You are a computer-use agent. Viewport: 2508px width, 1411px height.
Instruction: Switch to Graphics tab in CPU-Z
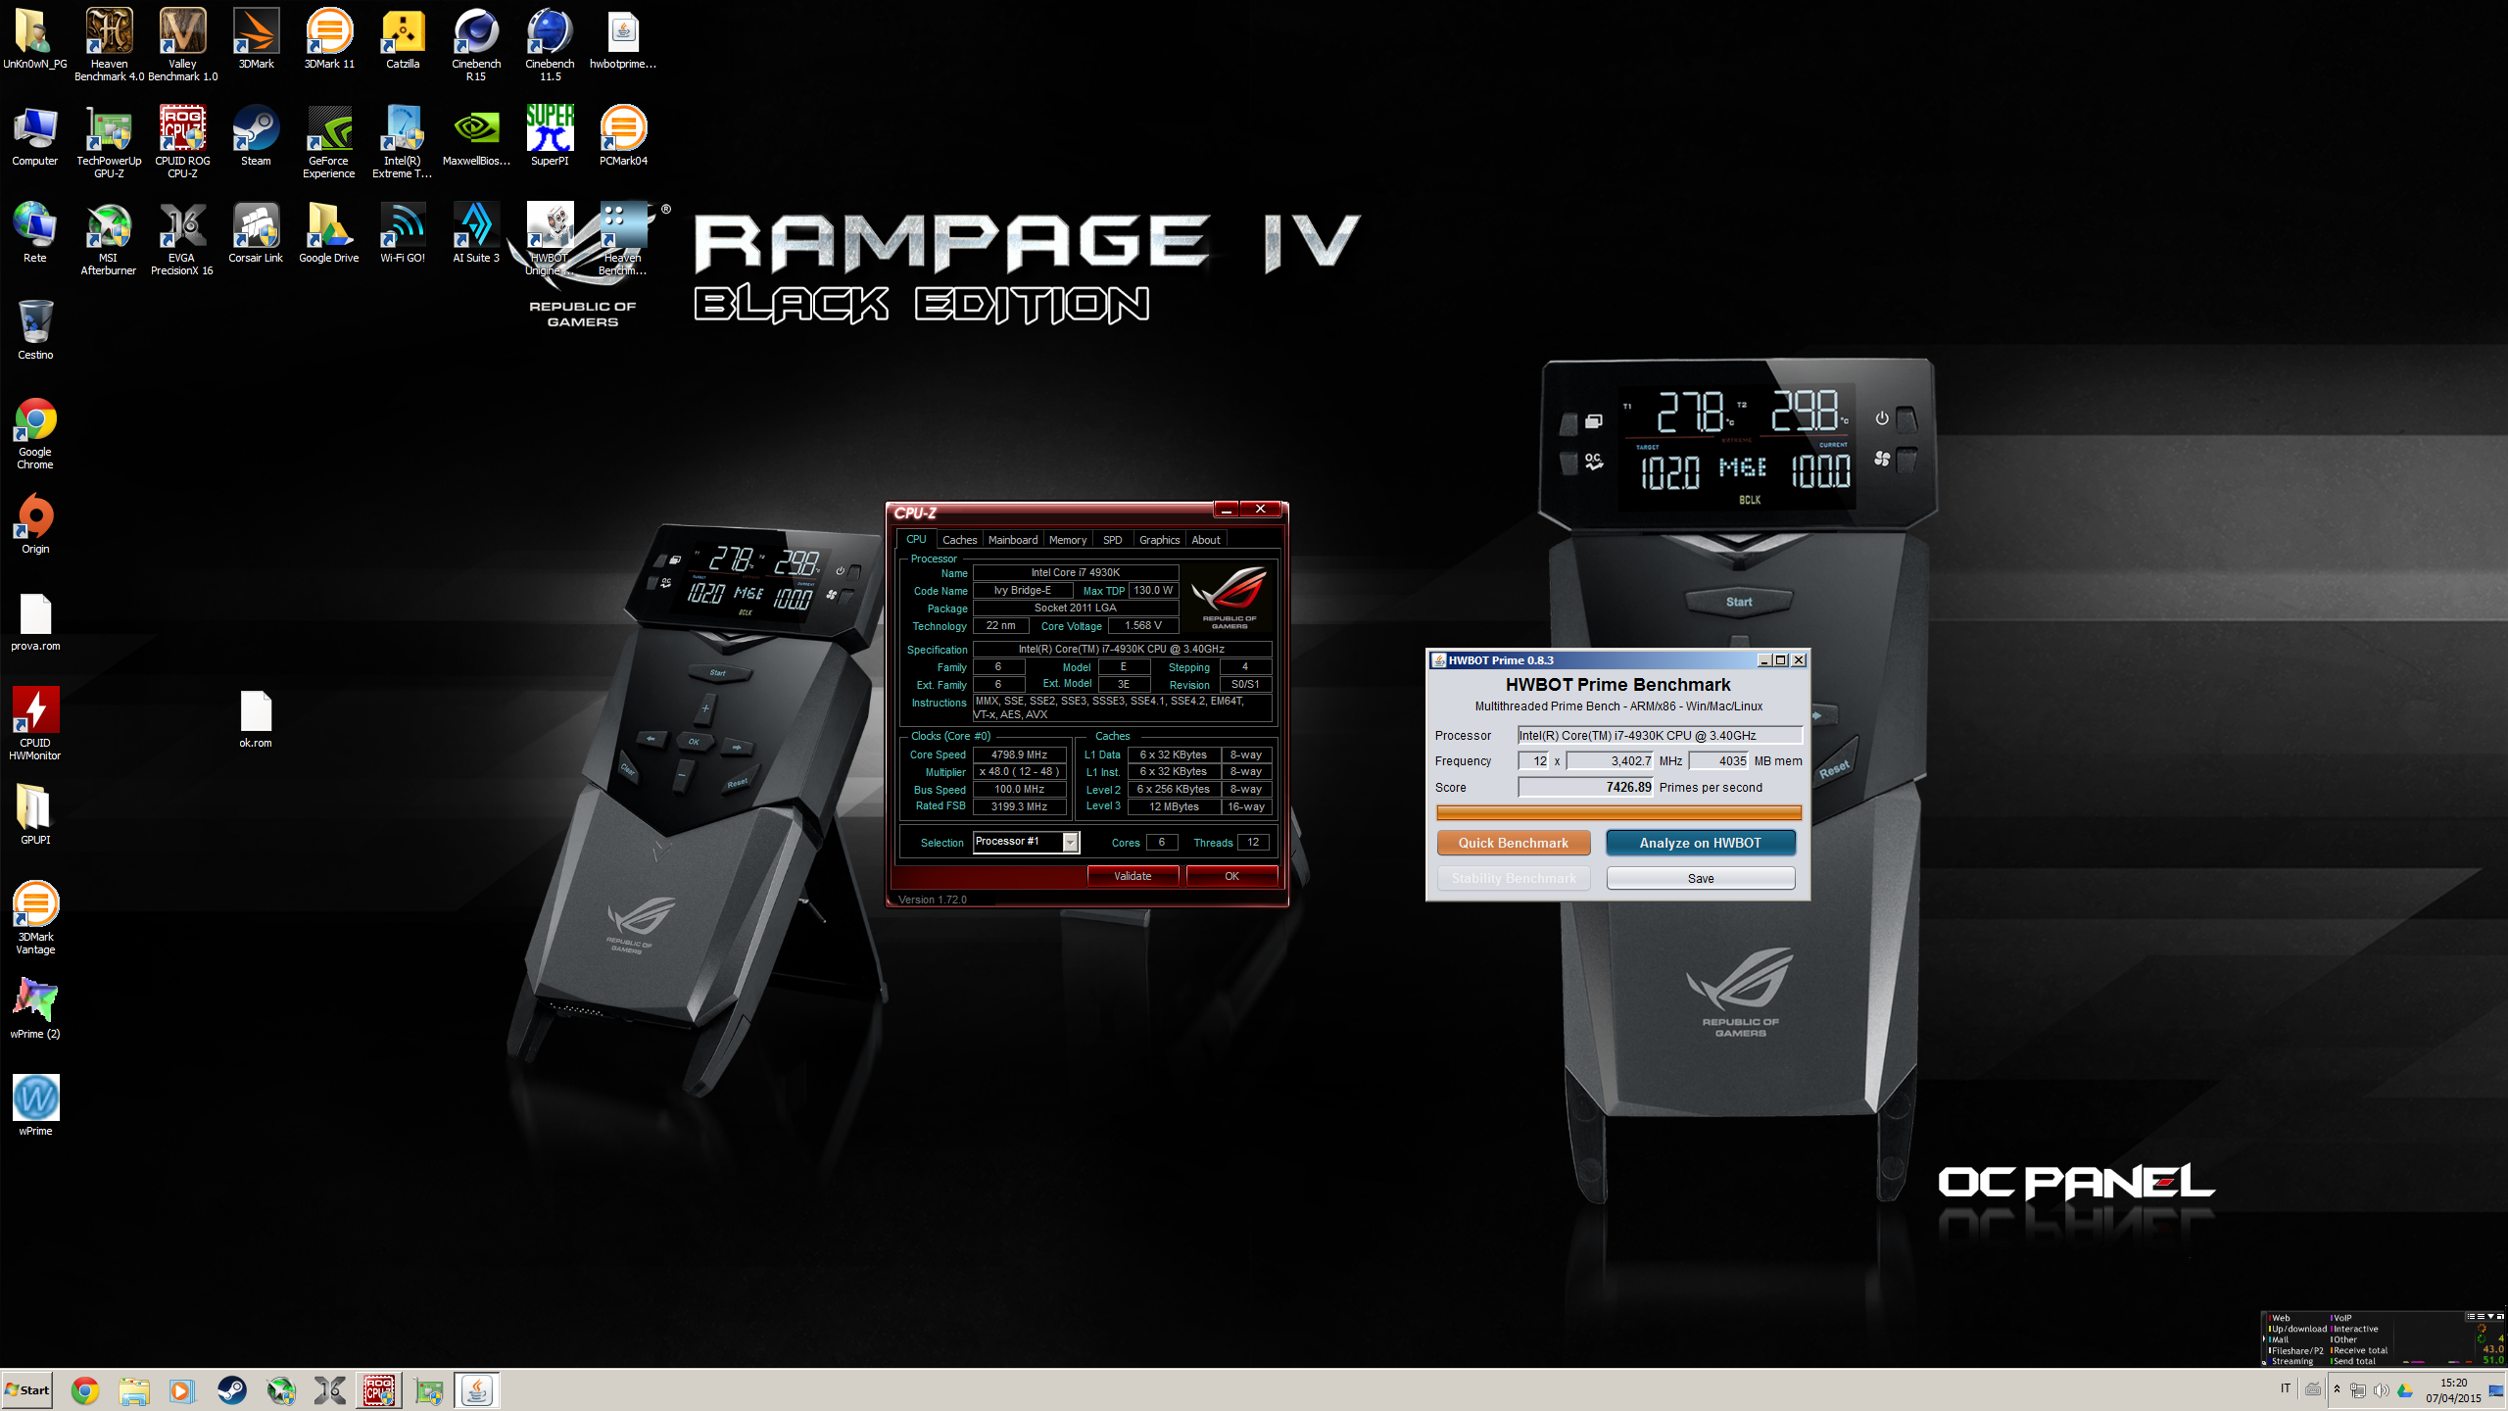tap(1159, 540)
